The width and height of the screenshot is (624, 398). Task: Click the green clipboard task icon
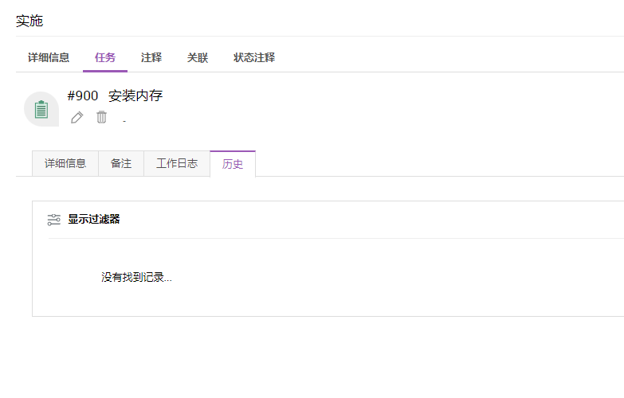pos(41,109)
